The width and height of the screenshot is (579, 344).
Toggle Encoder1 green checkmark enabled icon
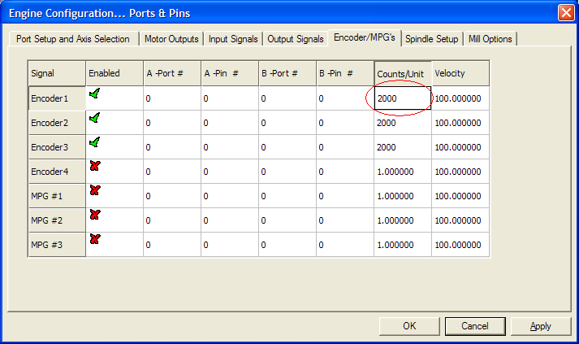(x=95, y=94)
